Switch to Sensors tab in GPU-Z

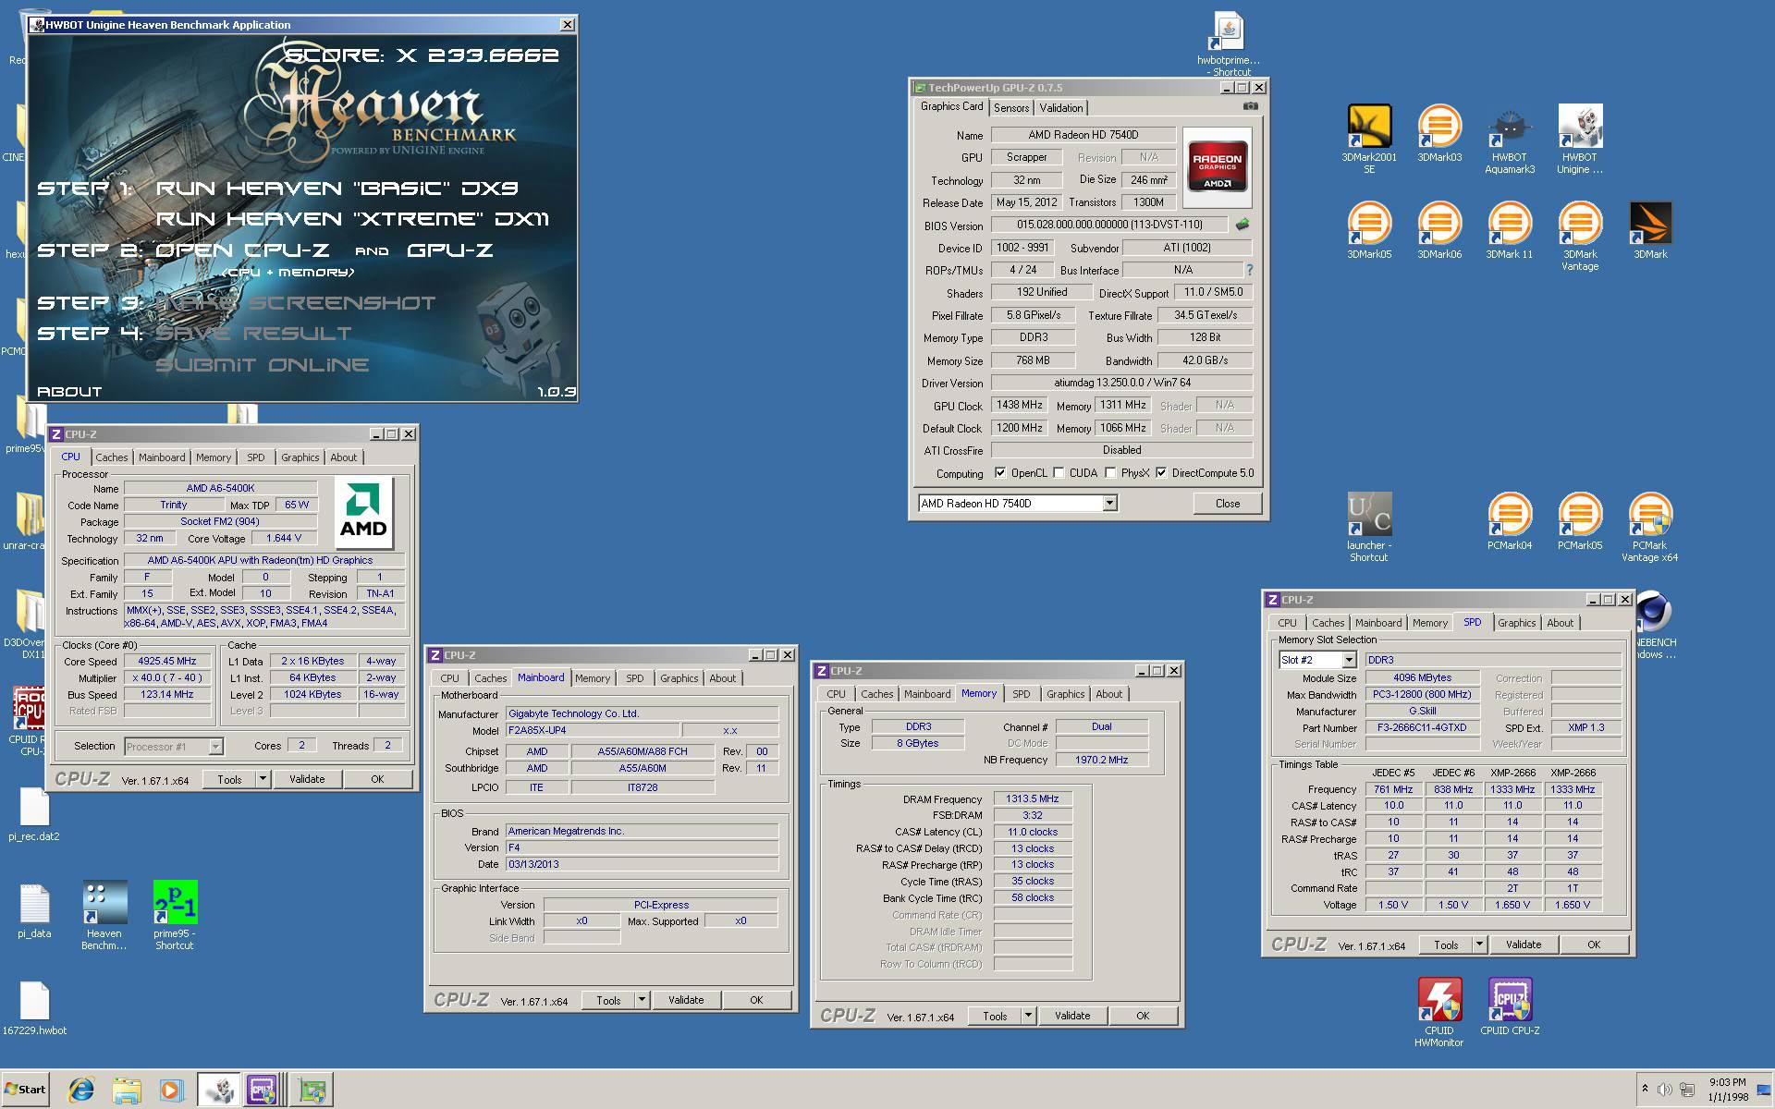pos(1010,108)
